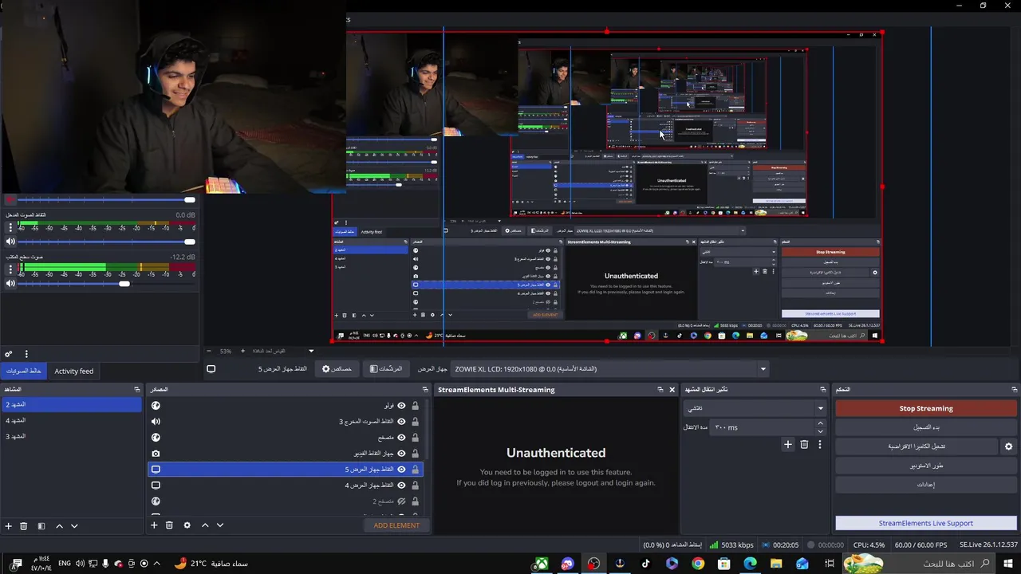Open audio mixer three-dot menu

[x=26, y=354]
